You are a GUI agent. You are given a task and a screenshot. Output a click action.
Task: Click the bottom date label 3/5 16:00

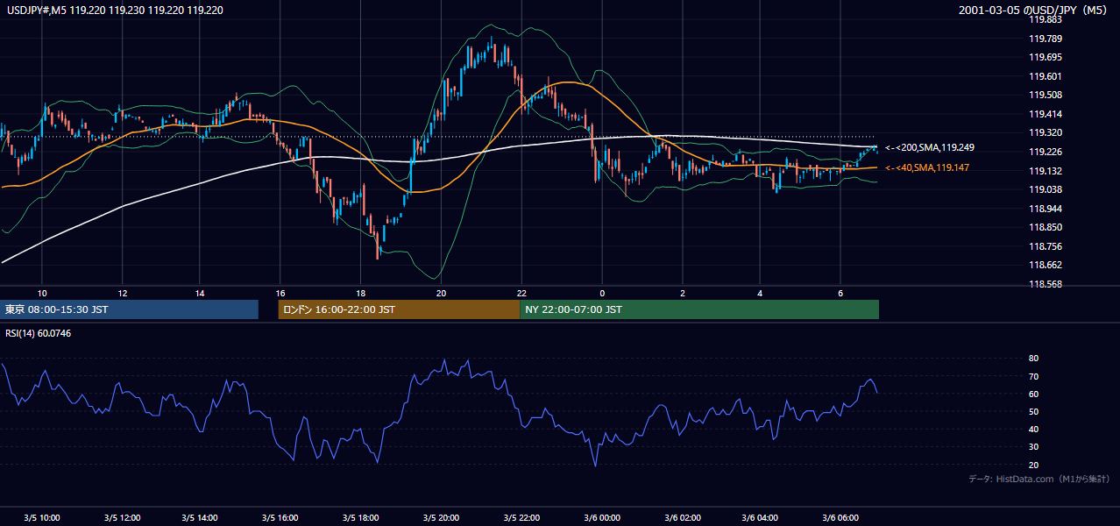pos(280,518)
